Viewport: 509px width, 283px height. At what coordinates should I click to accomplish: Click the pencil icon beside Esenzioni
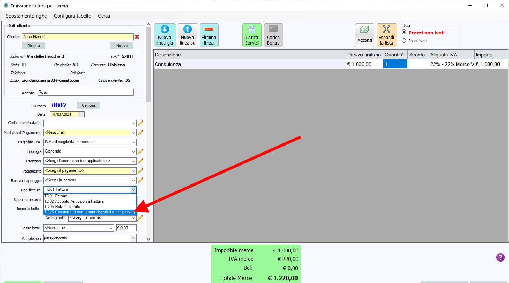[141, 161]
